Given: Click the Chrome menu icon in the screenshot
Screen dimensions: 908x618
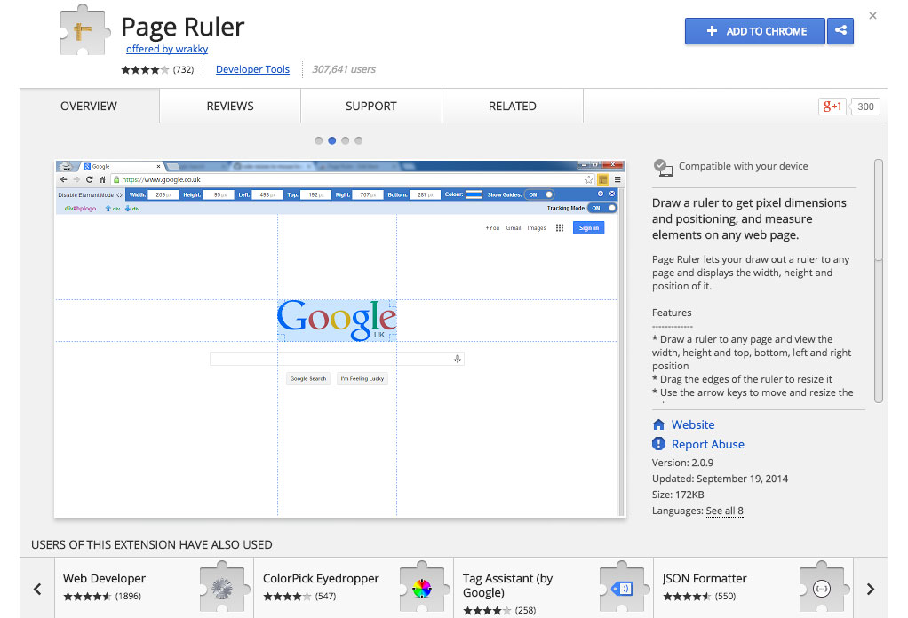Looking at the screenshot, I should tap(617, 180).
